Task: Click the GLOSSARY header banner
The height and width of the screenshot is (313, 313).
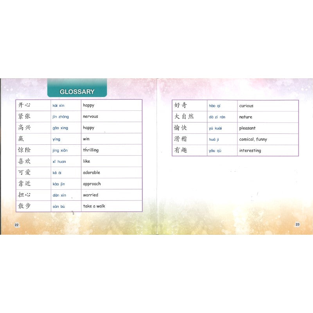Action: pyautogui.click(x=77, y=92)
